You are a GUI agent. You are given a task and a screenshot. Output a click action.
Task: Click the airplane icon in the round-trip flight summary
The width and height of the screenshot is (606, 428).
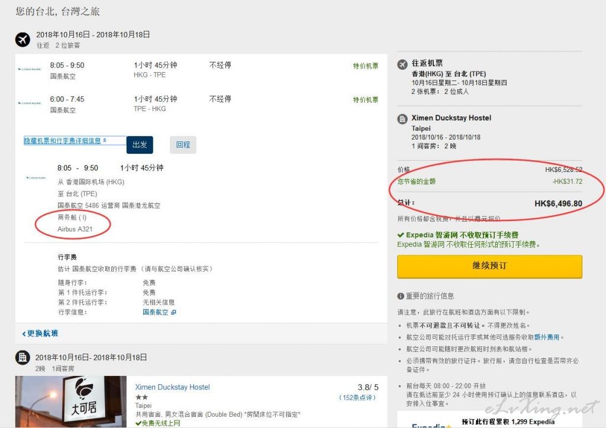click(x=402, y=64)
